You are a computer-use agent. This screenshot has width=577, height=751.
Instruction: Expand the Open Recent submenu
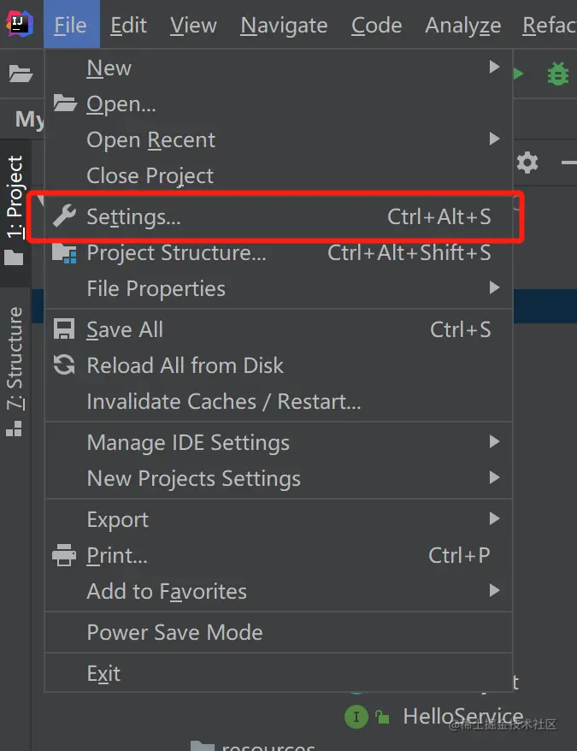150,140
